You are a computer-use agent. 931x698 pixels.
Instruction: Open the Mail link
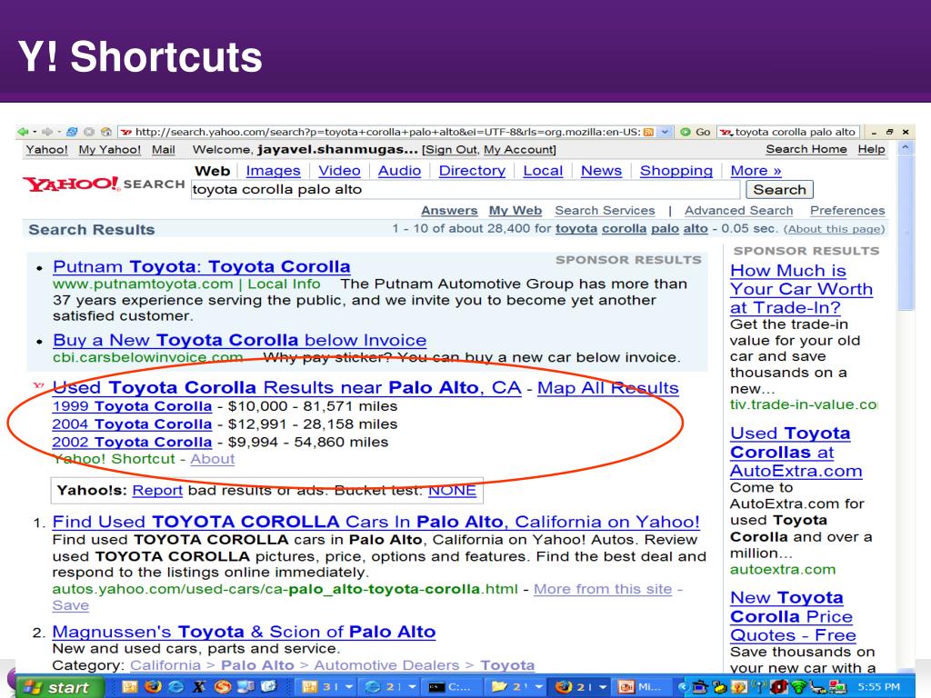pyautogui.click(x=164, y=150)
